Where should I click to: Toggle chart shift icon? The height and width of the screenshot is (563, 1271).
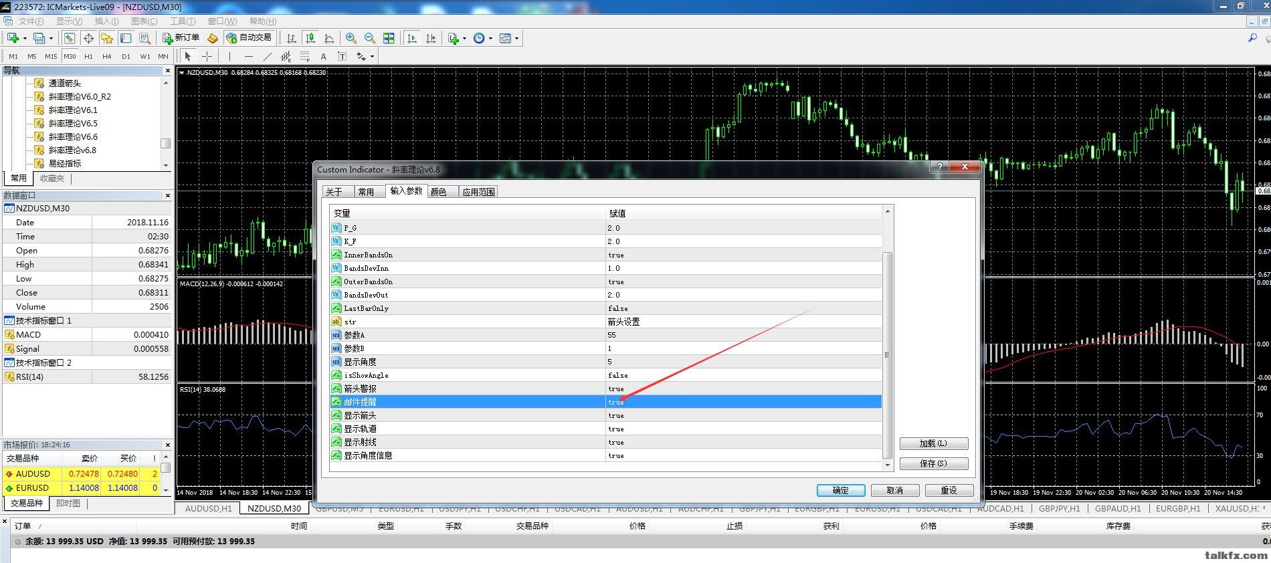pos(431,38)
